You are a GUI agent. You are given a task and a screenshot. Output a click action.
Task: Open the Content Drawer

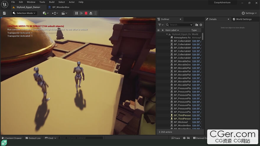click(x=12, y=138)
